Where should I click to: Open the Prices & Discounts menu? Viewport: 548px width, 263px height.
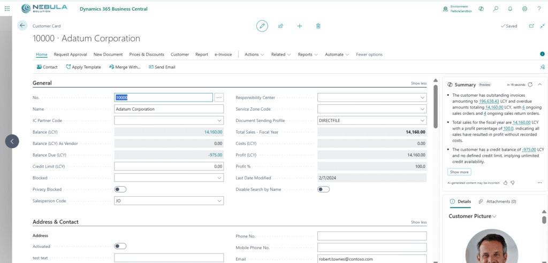[147, 55]
